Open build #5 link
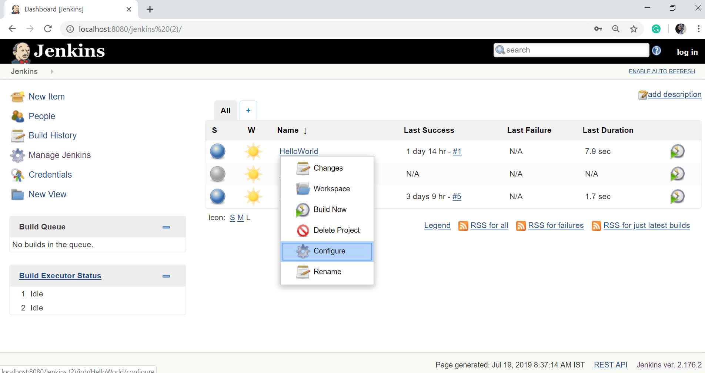 (x=457, y=196)
